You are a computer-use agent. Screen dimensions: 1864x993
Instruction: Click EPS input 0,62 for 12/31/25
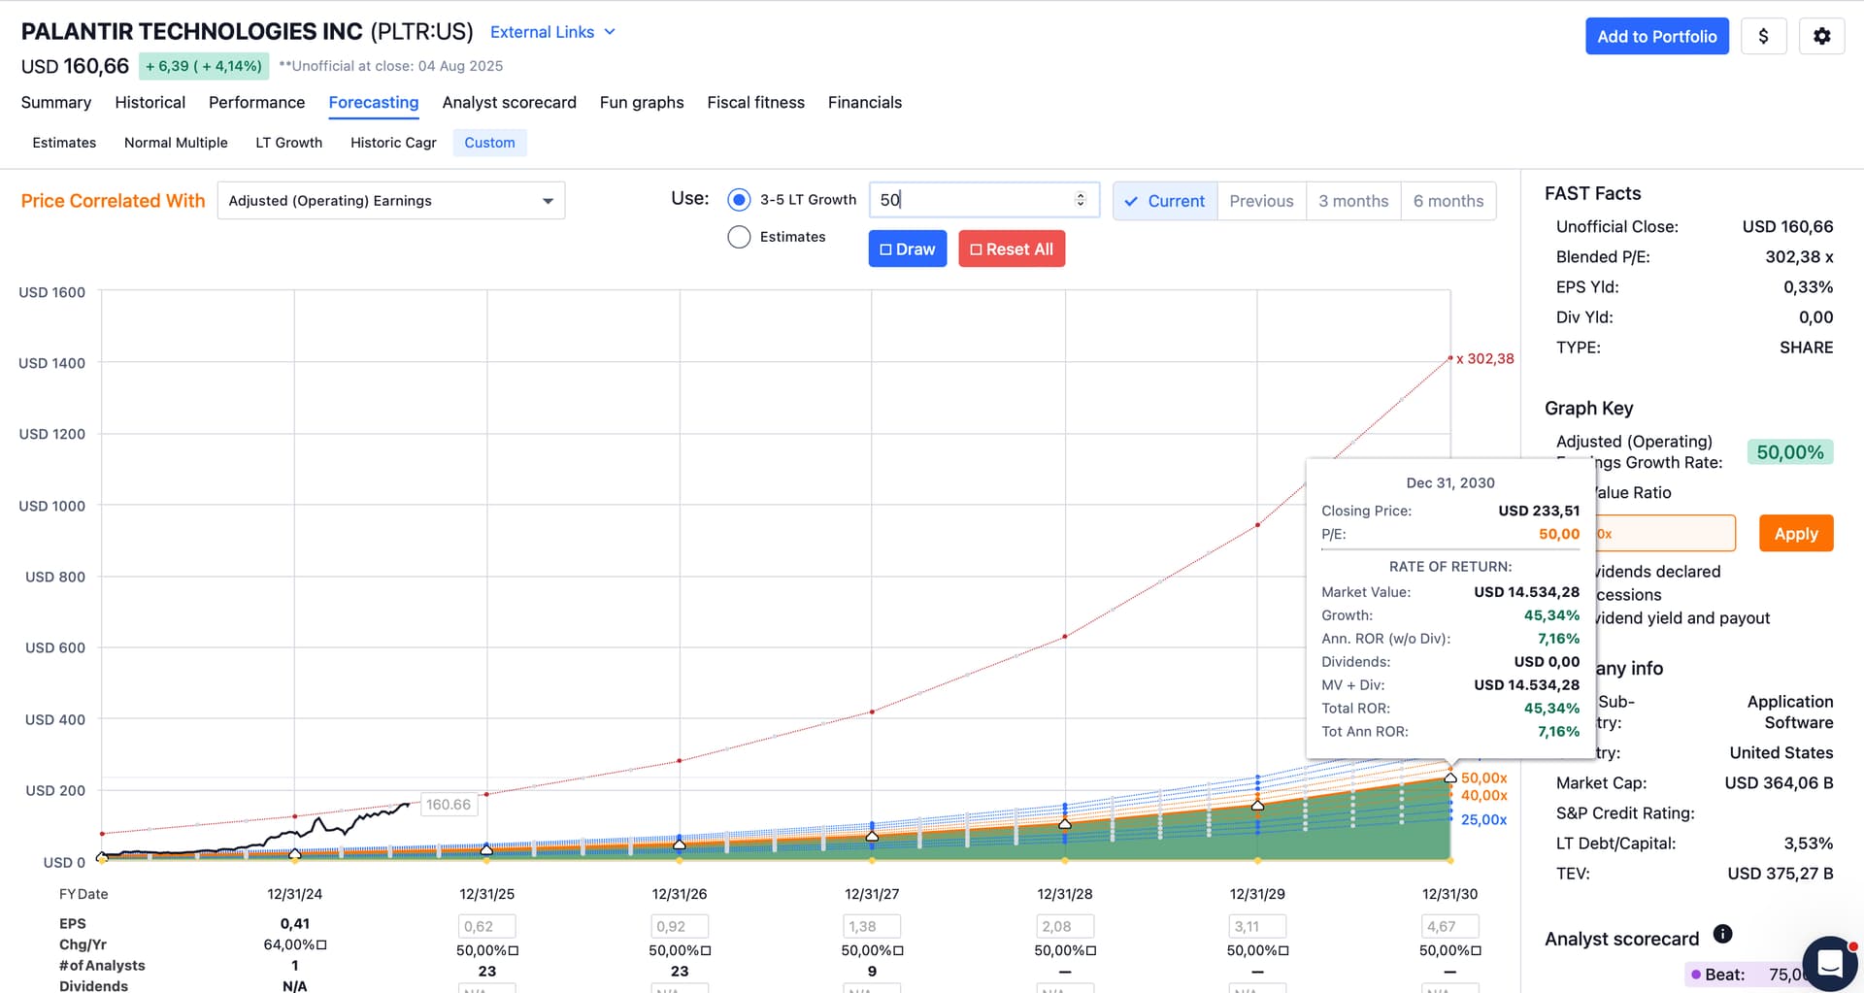coord(486,926)
